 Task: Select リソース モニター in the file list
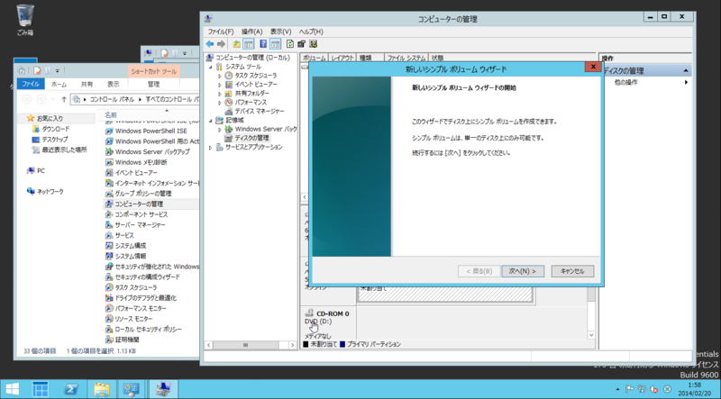[133, 319]
